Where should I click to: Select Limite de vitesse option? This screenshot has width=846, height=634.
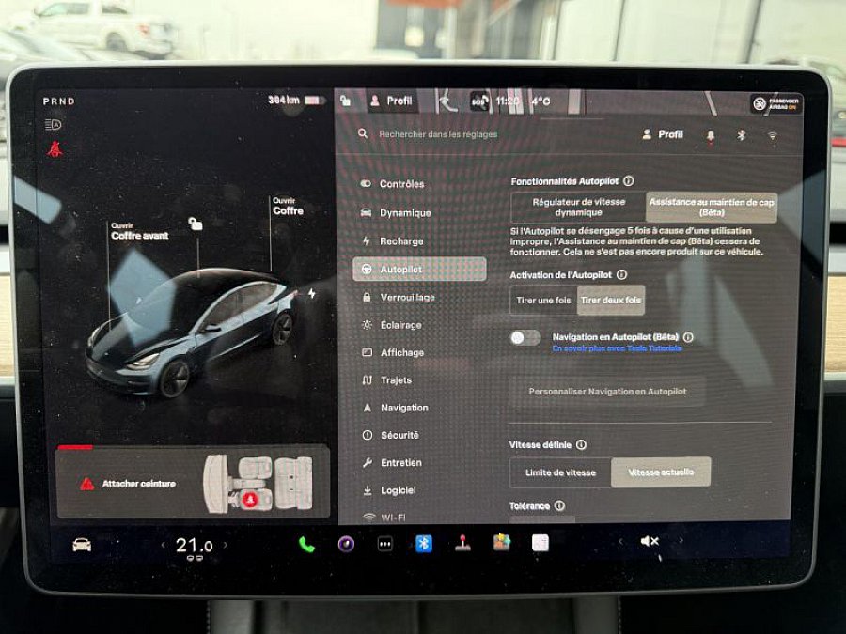coord(560,472)
